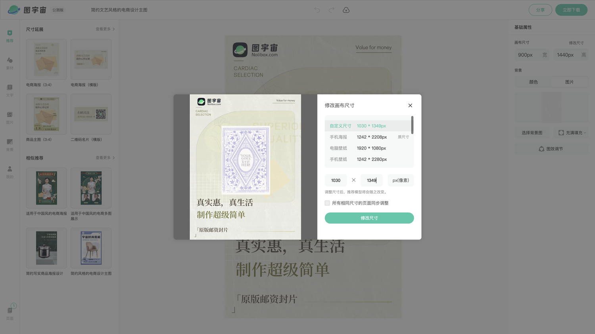The image size is (595, 334).
Task: Click the redo arrow icon
Action: pos(332,10)
